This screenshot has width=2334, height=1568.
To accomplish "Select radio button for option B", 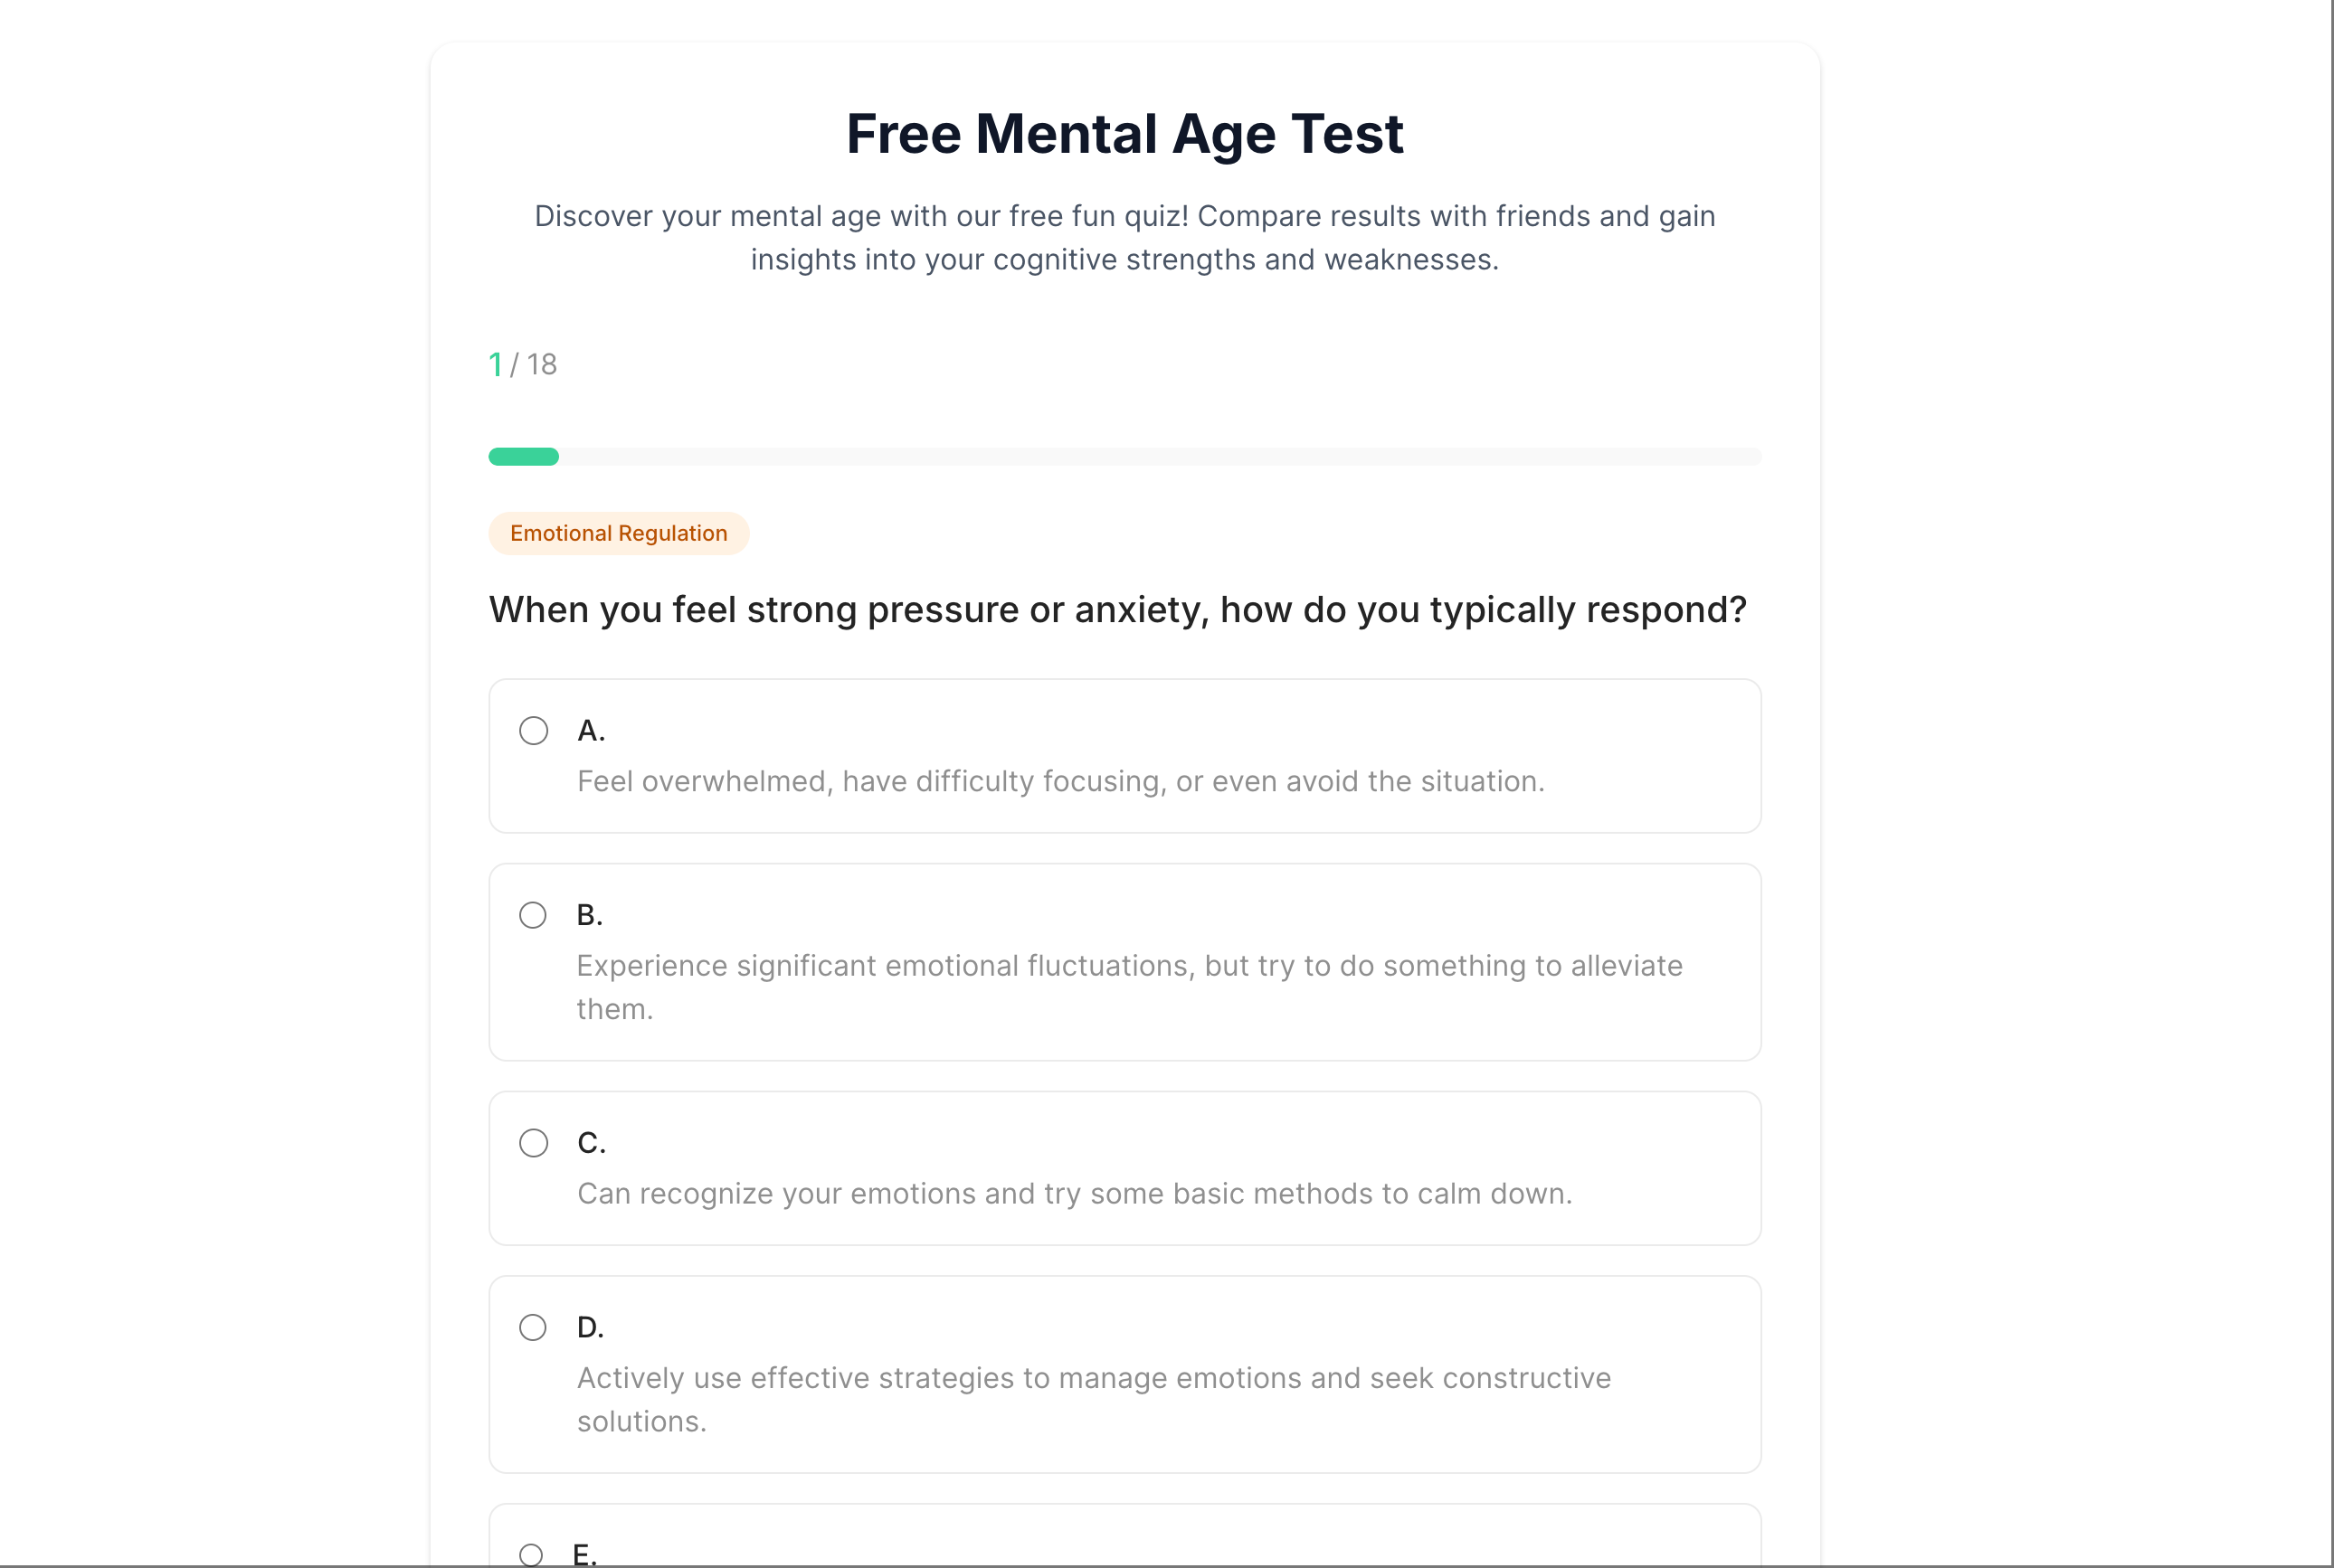I will point(533,915).
